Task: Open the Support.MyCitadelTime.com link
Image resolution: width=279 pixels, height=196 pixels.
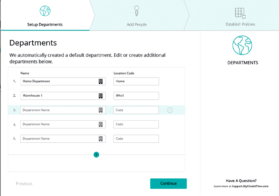Action: click(250, 186)
